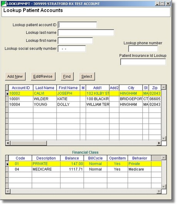This screenshot has height=205, width=177.
Task: Click the Select button
Action: 87,76
